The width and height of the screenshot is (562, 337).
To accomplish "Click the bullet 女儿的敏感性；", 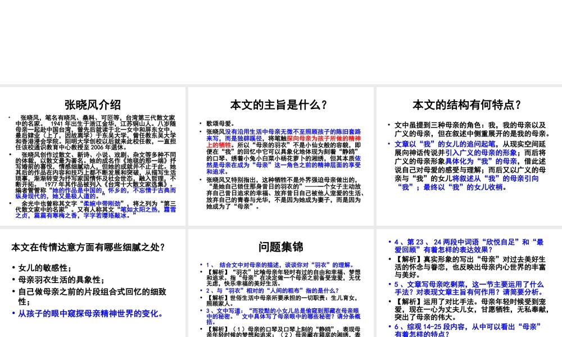I will point(45,268).
